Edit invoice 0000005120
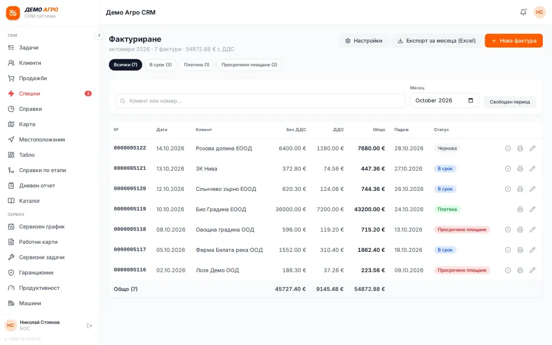The image size is (552, 345). (532, 189)
